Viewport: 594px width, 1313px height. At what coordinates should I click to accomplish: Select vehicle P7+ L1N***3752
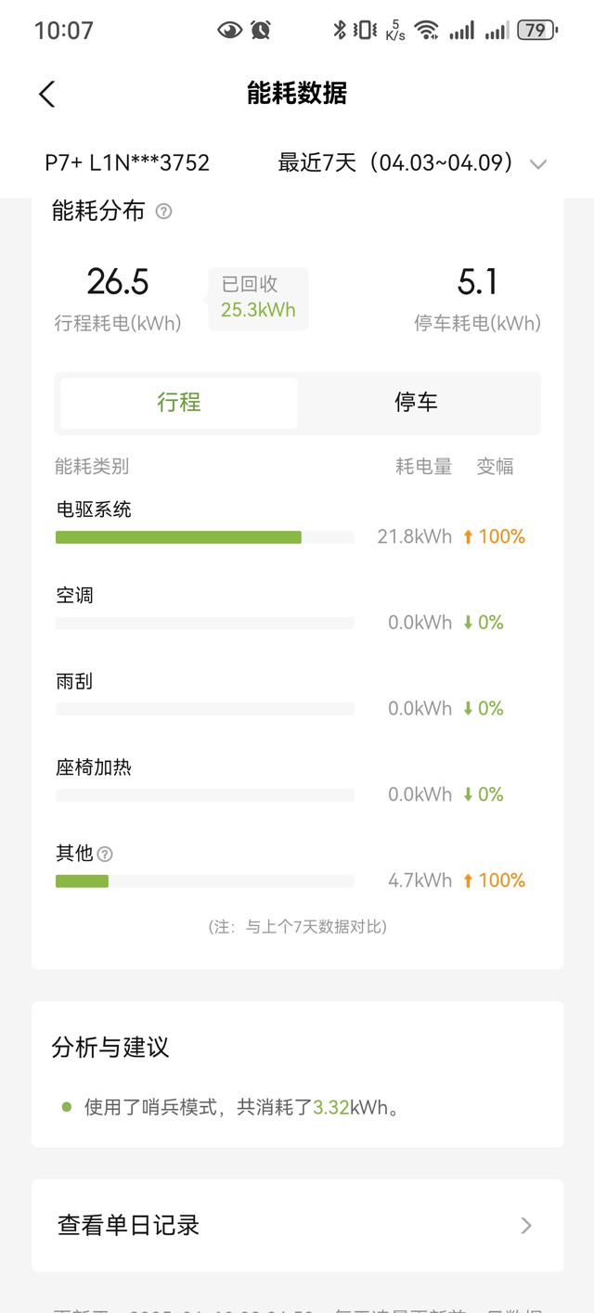click(127, 163)
